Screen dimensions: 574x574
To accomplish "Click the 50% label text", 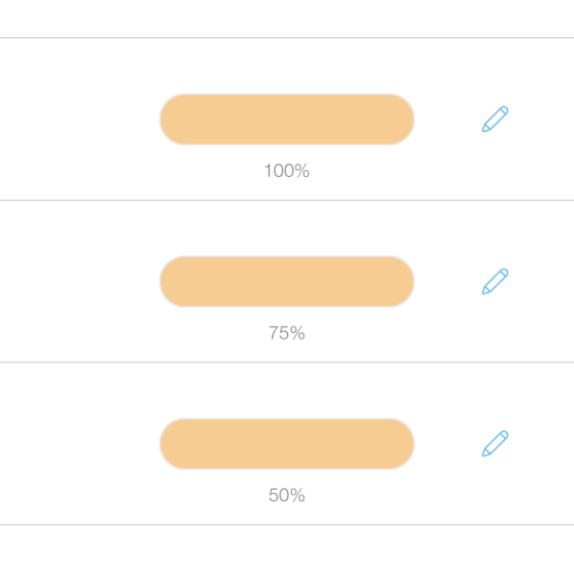I will point(286,496).
